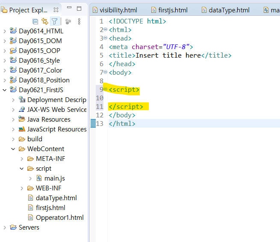Expand the Day0615_DOM project

pos(5,41)
